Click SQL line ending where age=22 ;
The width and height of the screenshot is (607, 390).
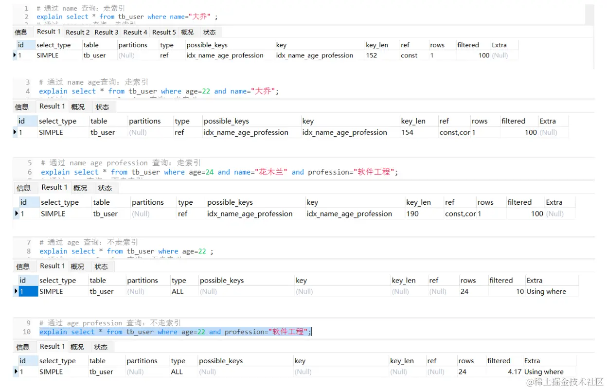(x=126, y=251)
